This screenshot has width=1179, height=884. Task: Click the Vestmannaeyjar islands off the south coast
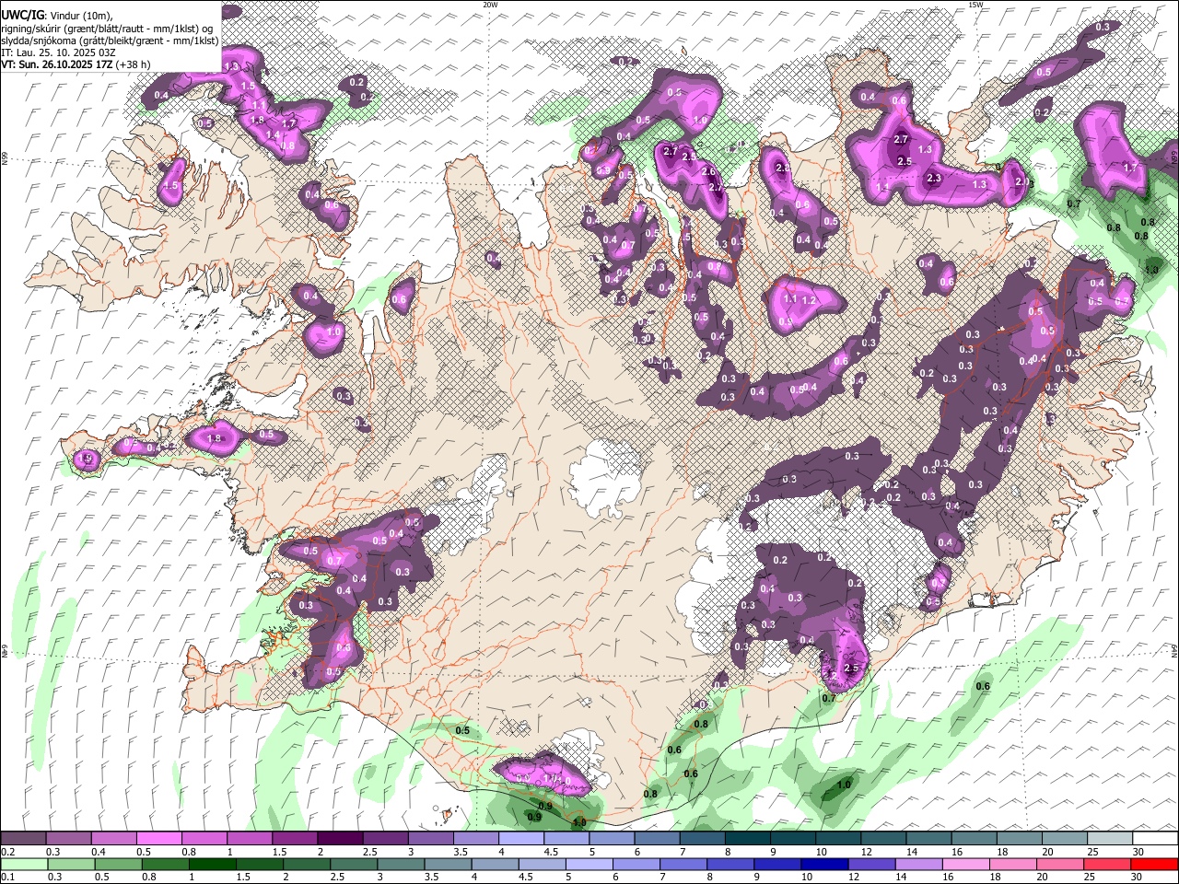pyautogui.click(x=449, y=813)
